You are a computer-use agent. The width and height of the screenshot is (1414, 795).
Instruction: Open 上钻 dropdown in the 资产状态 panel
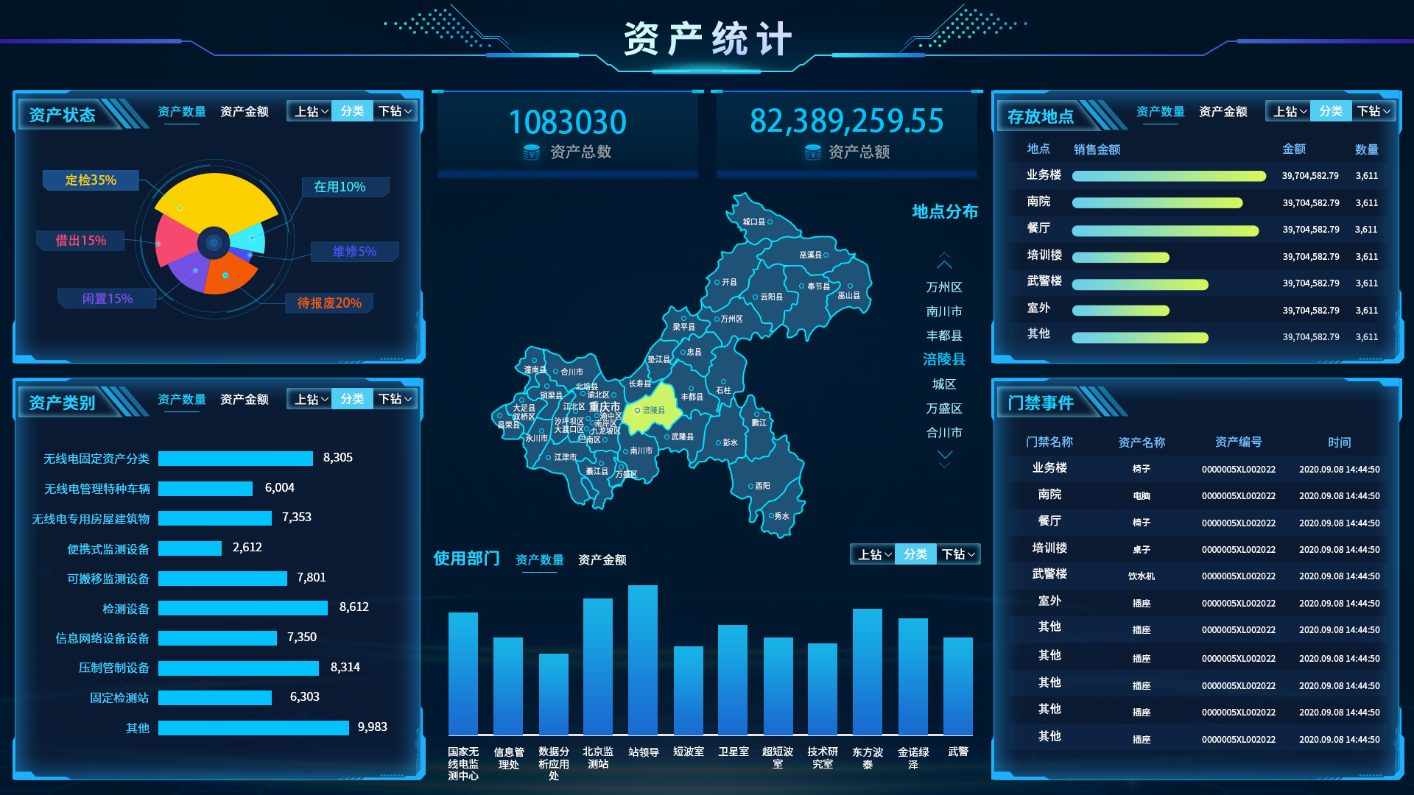(311, 111)
